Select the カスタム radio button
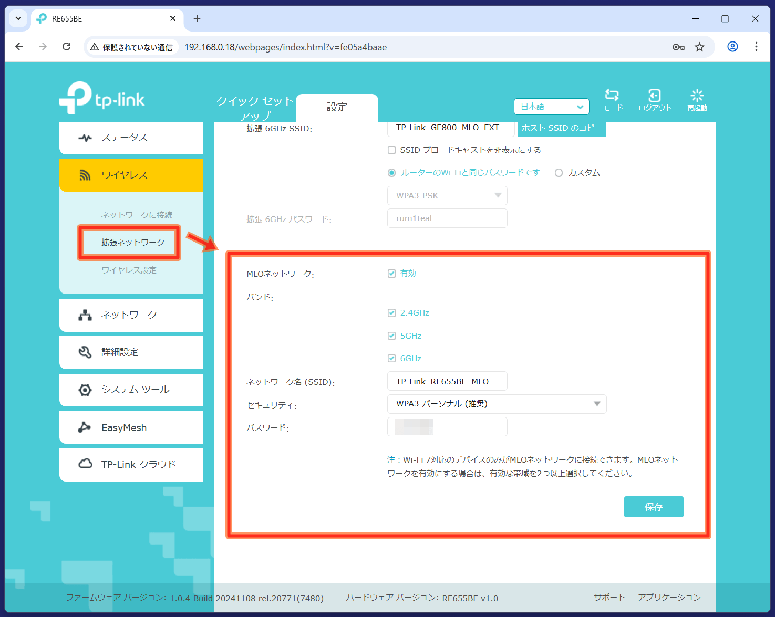Viewport: 775px width, 617px height. 559,173
